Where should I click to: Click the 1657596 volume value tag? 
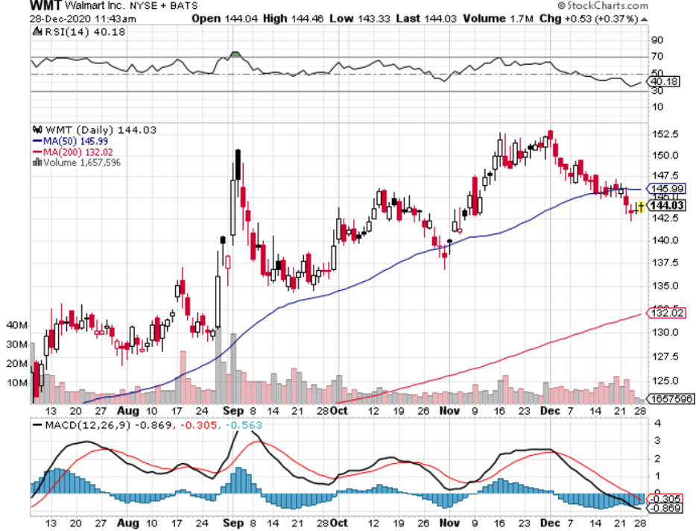point(670,400)
